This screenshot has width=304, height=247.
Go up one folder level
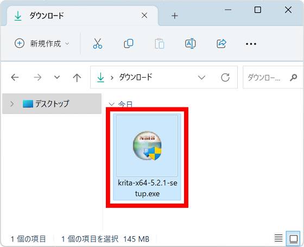tap(77, 78)
